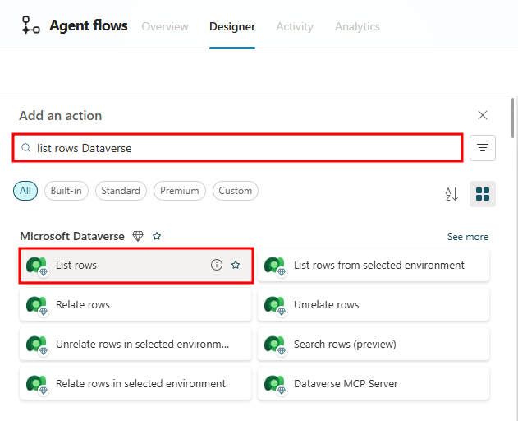This screenshot has height=421, width=518.
Task: Click the Microsoft Dataverse heading text
Action: click(x=72, y=236)
